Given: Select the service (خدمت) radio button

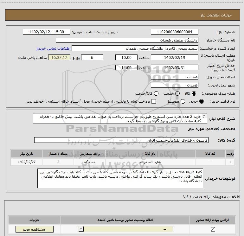Looking at the screenshot, I should [177, 93].
